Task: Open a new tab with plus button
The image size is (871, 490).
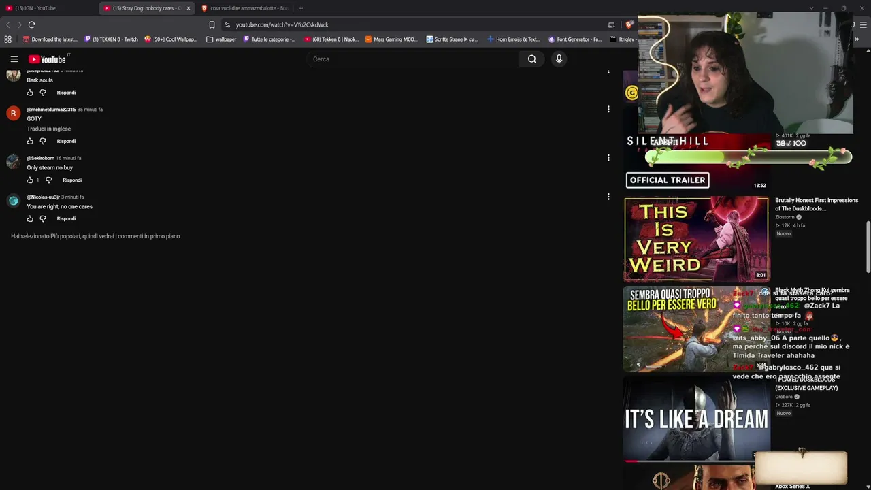Action: (301, 8)
